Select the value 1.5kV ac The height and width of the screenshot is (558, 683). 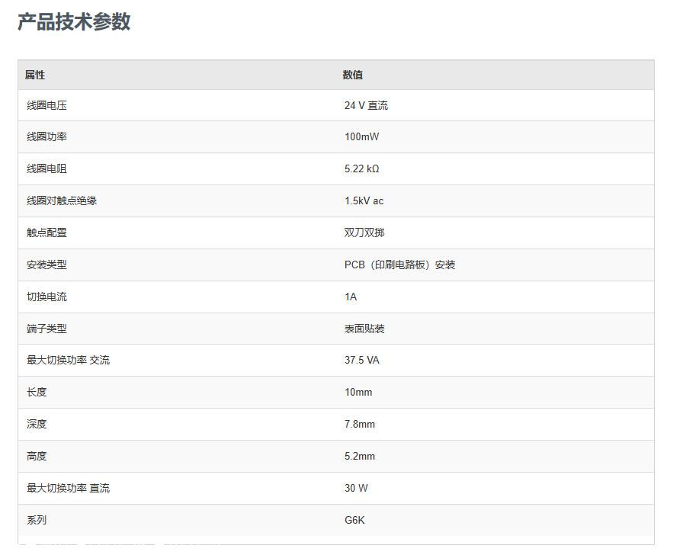tap(364, 200)
